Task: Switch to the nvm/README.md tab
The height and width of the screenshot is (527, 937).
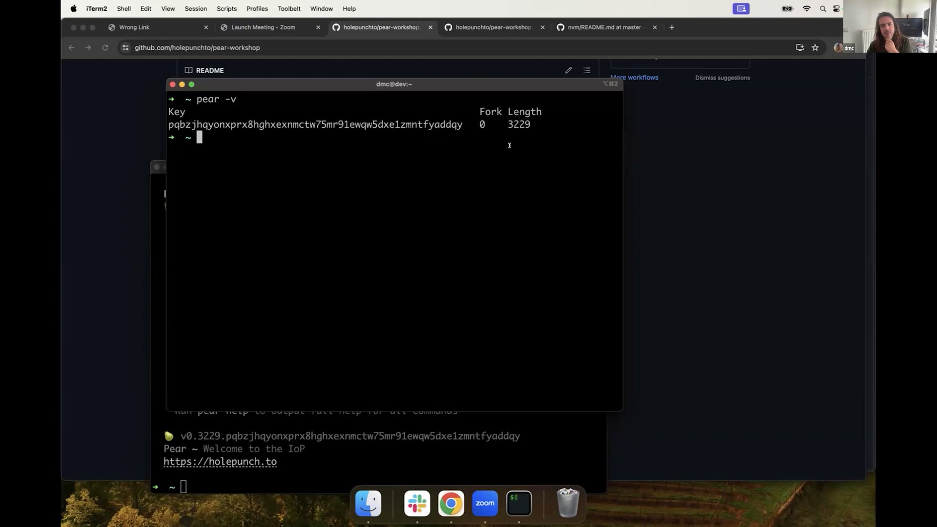Action: click(604, 27)
